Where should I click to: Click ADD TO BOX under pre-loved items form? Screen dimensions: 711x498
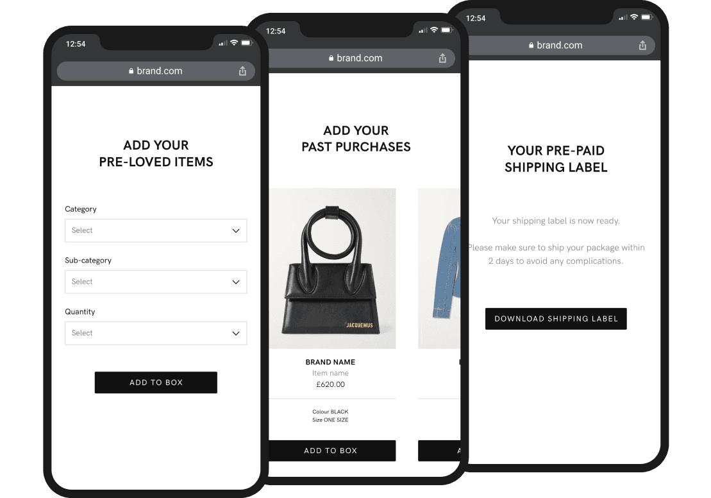point(156,382)
